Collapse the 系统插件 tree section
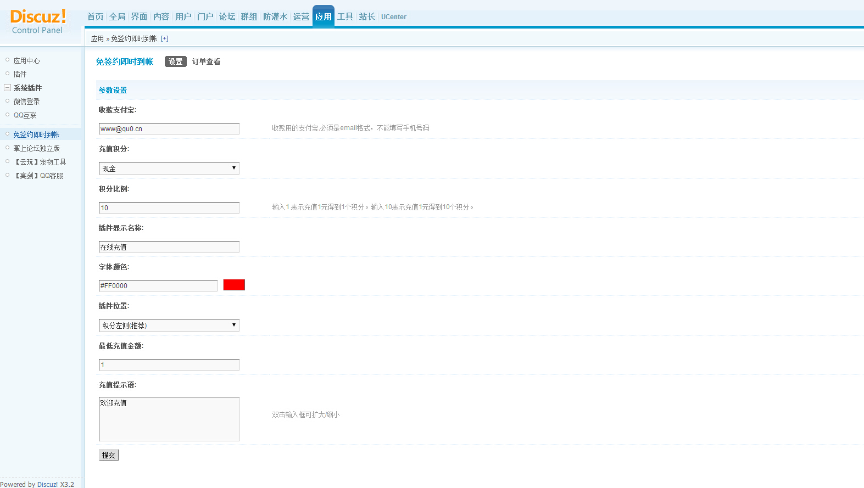The width and height of the screenshot is (864, 488). point(8,88)
